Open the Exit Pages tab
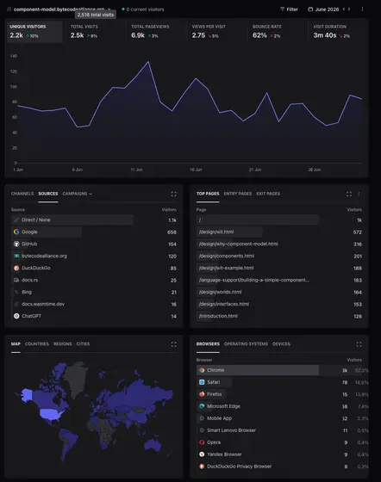The image size is (381, 482). (268, 194)
